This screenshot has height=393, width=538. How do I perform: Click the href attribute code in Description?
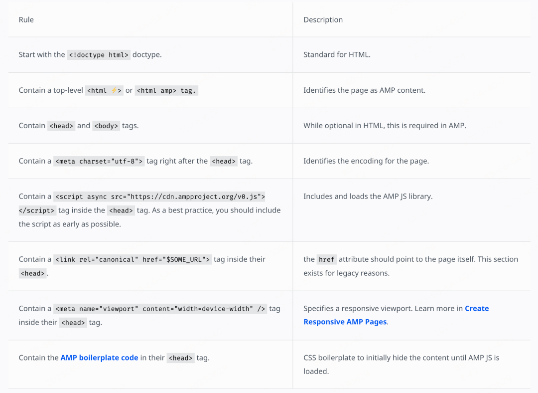pos(327,259)
